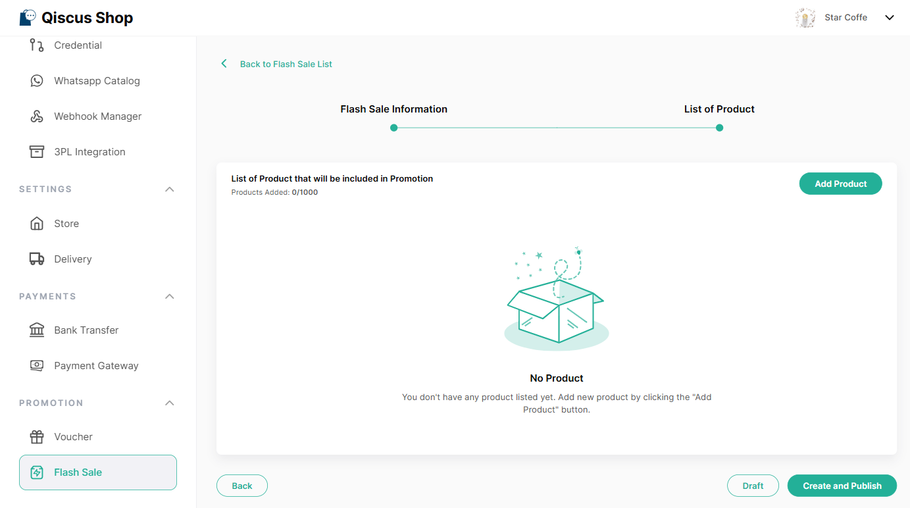Save the flash sale as Draft
910x508 pixels.
pos(753,486)
